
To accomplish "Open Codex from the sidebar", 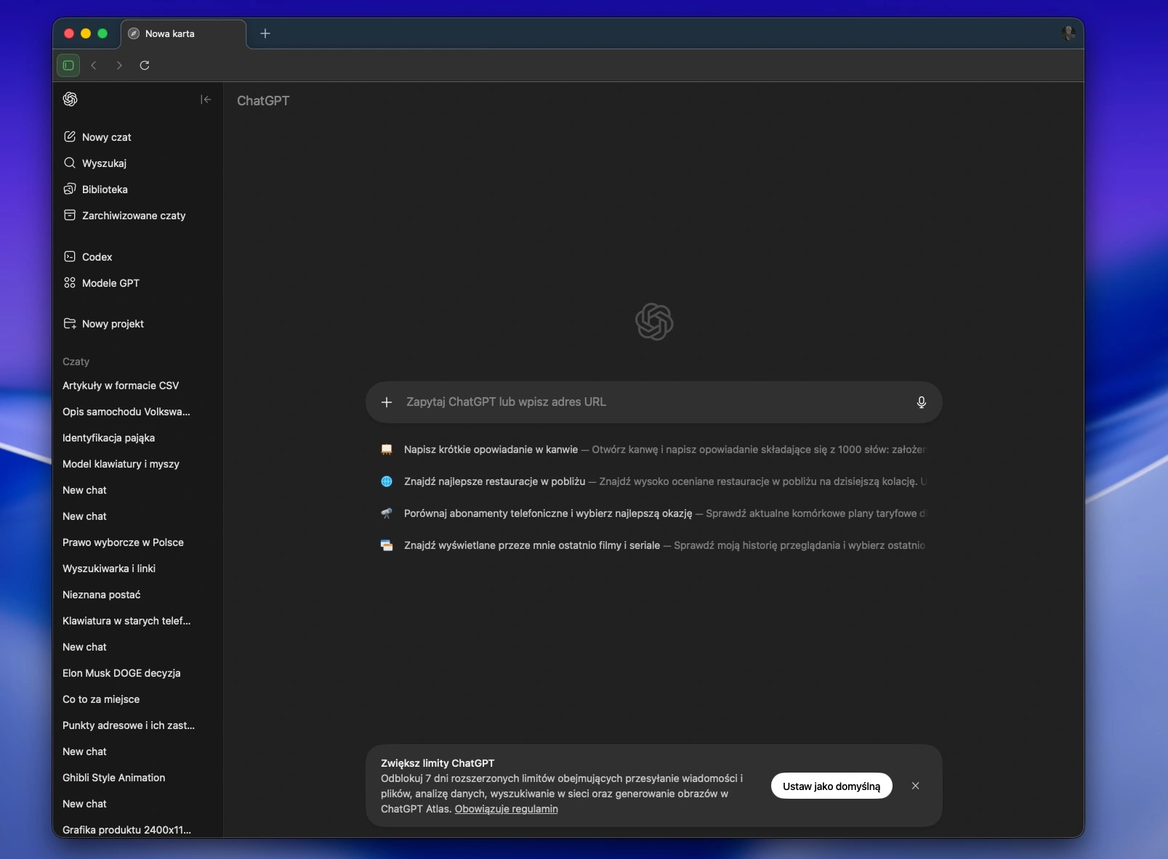I will pyautogui.click(x=97, y=257).
